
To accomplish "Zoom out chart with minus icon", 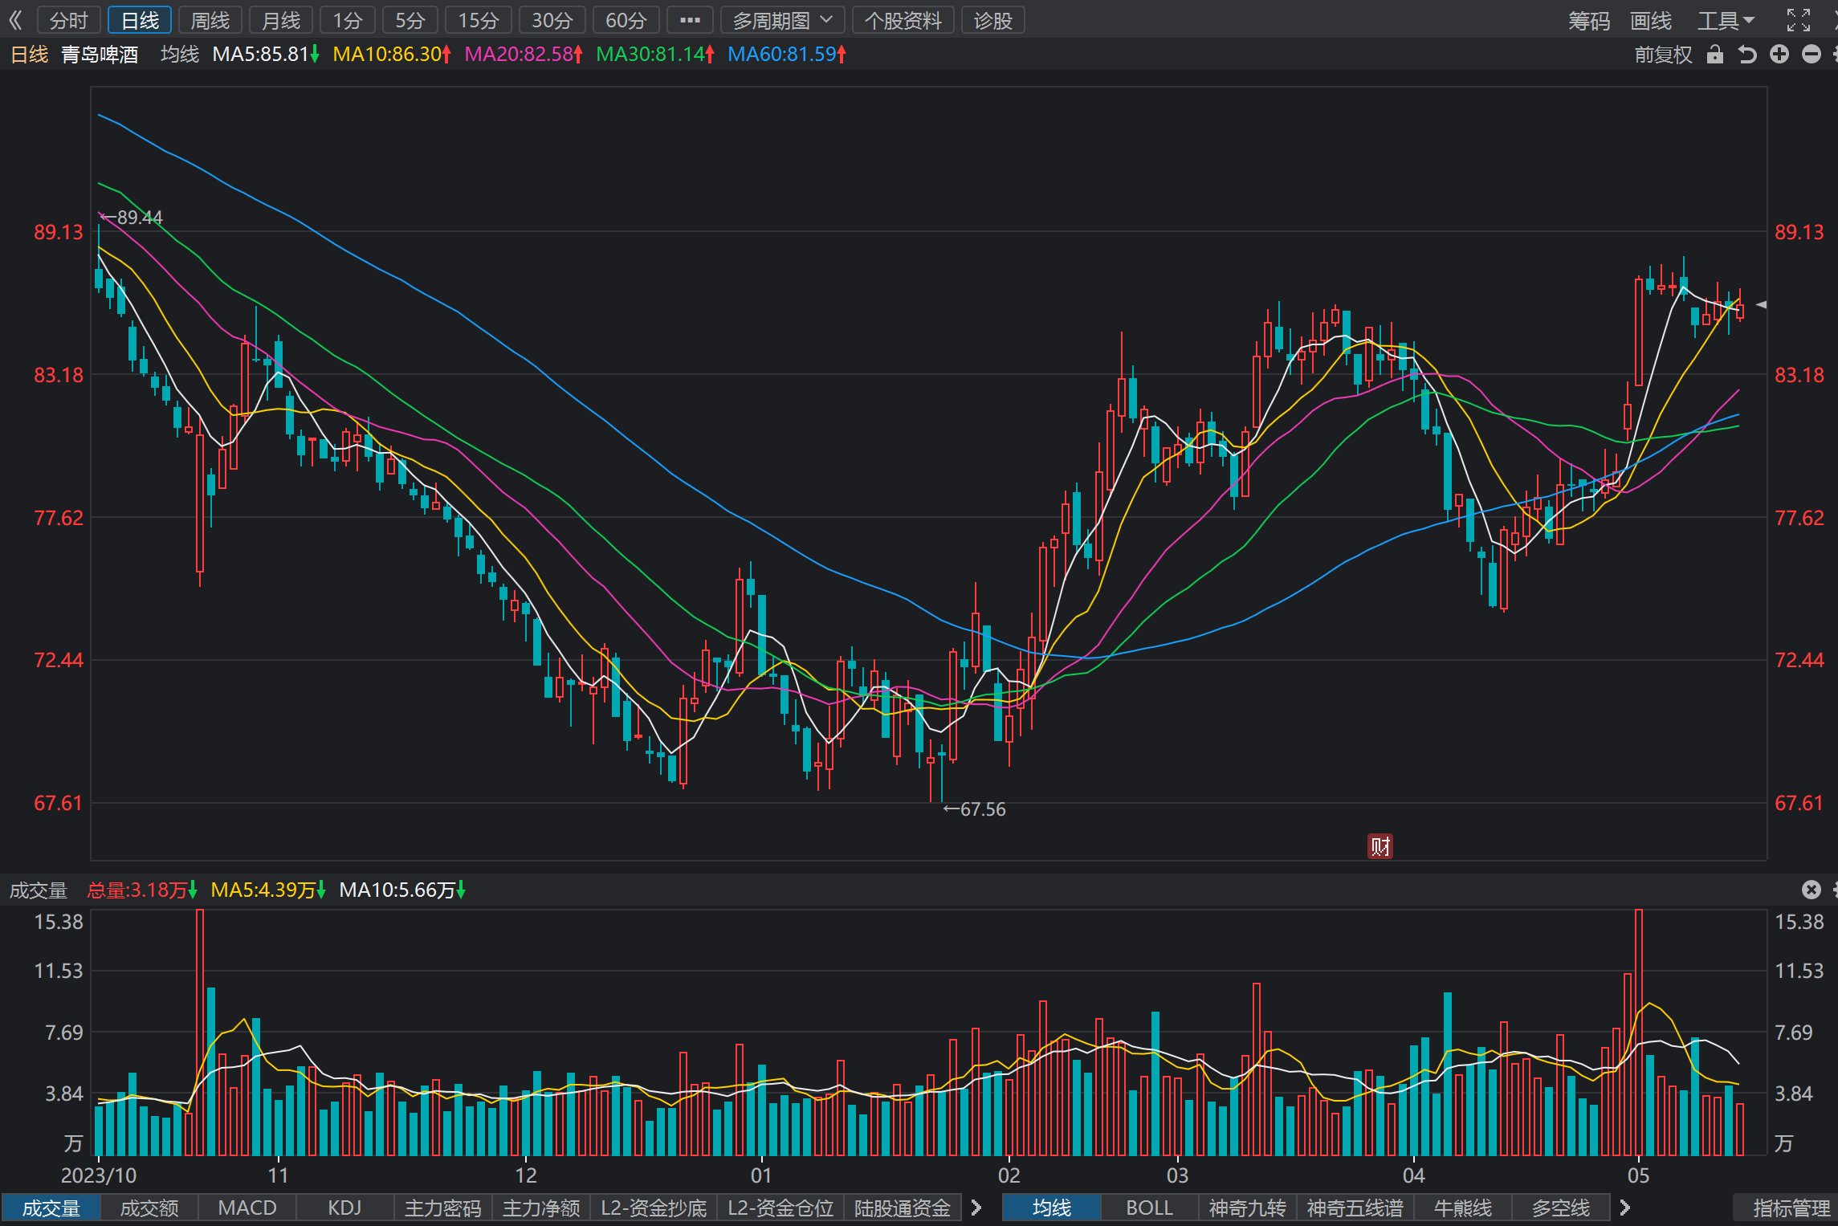I will pos(1812,55).
